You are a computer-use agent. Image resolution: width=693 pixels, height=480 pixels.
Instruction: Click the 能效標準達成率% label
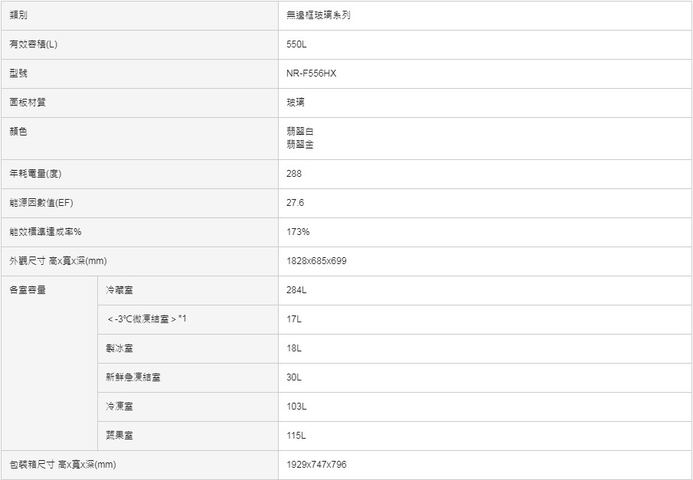45,232
